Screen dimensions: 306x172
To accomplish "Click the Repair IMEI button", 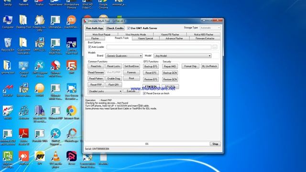I will (170, 66).
